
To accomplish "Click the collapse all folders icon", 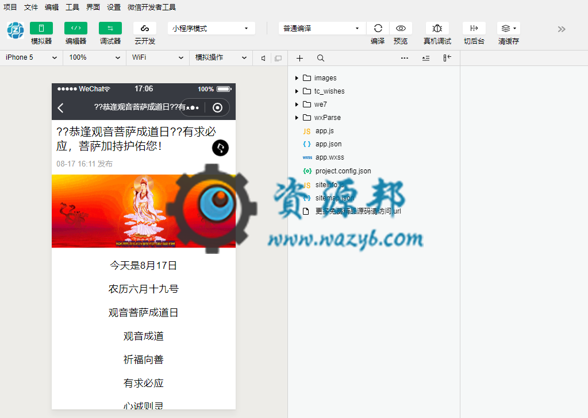I will 426,58.
